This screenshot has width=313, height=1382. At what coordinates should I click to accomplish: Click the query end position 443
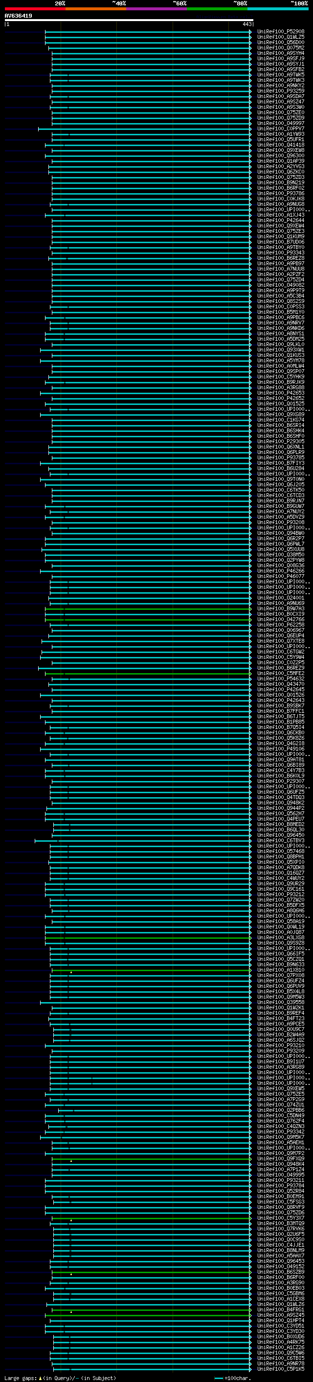[246, 24]
